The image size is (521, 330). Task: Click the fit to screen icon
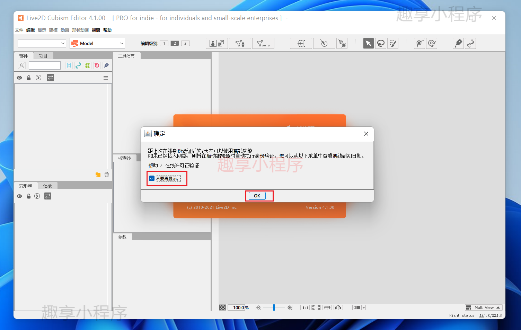pos(316,307)
